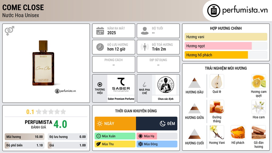Click the Hương giữa pyramid icon
This screenshot has width=272, height=153.
(194, 108)
